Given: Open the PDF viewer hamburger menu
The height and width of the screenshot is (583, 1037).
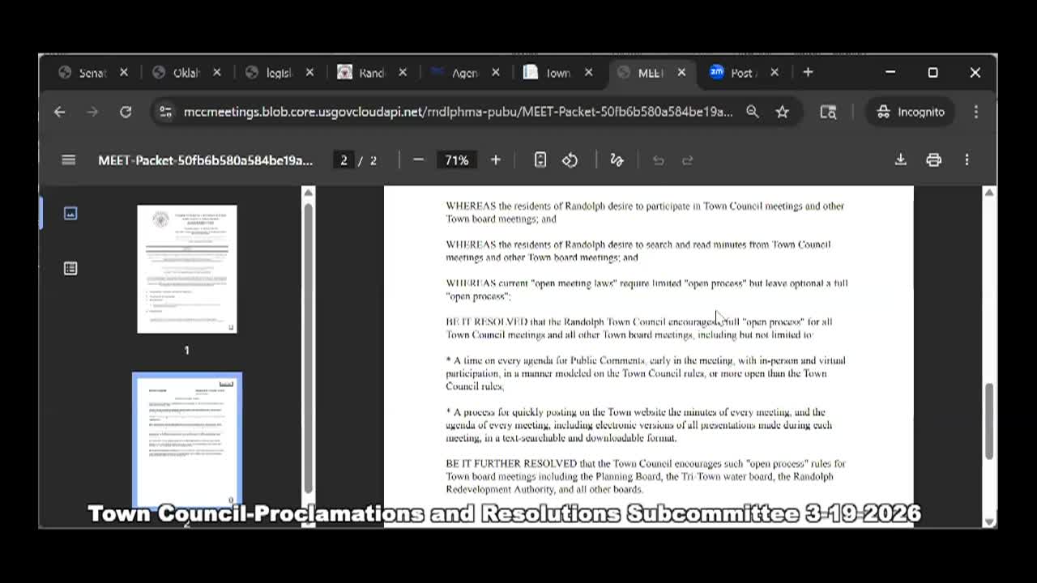Looking at the screenshot, I should (68, 160).
